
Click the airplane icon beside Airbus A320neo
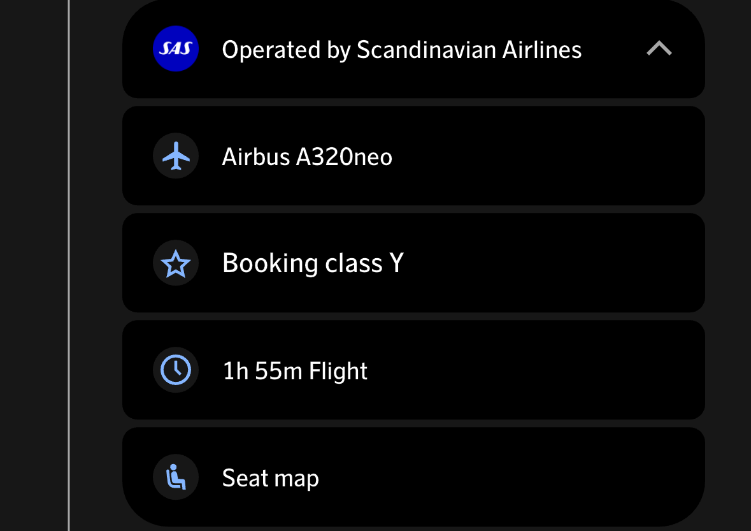coord(176,156)
